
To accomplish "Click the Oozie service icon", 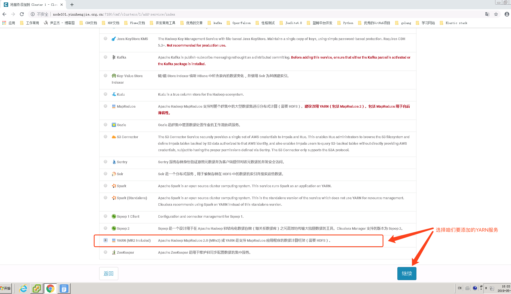I will (114, 125).
